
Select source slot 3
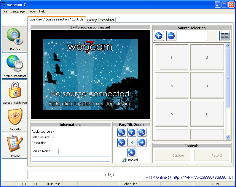[x=172, y=85]
